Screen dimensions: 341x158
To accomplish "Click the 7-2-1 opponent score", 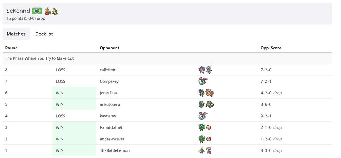I will point(266,81).
